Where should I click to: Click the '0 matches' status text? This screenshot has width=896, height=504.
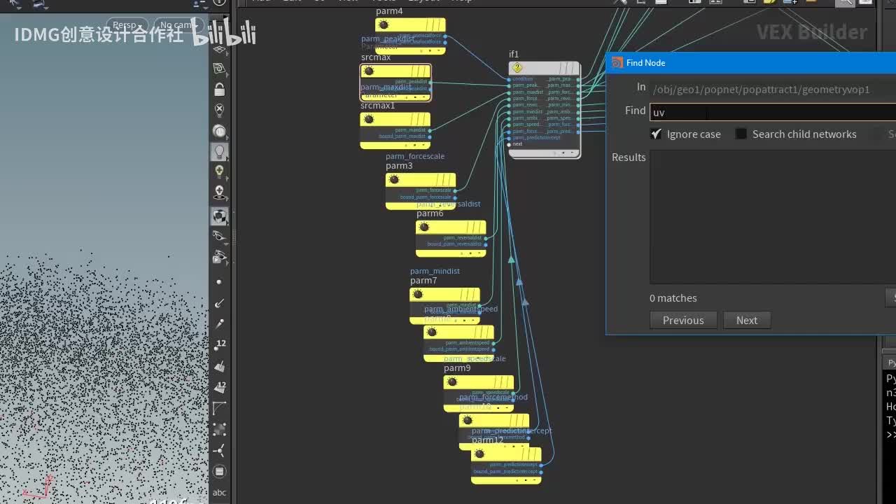673,298
